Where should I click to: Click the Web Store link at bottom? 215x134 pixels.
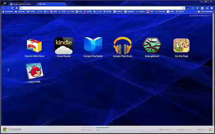click(x=202, y=130)
